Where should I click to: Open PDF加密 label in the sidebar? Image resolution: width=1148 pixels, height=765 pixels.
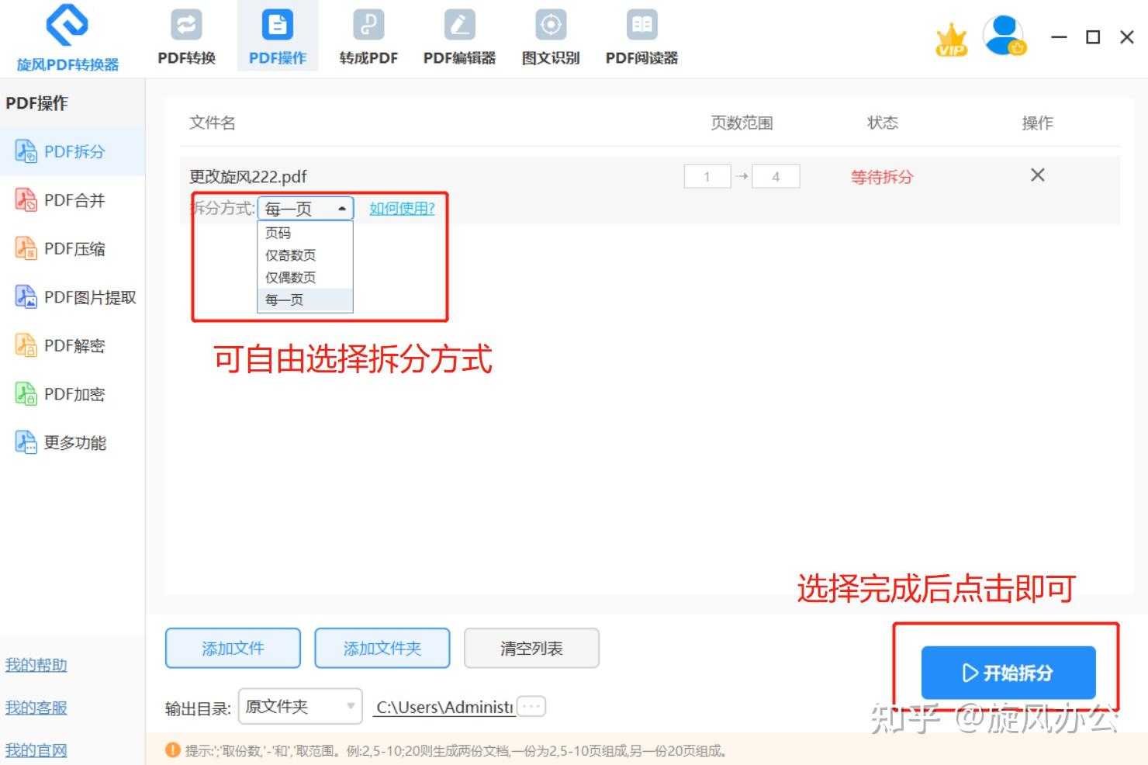tap(74, 394)
